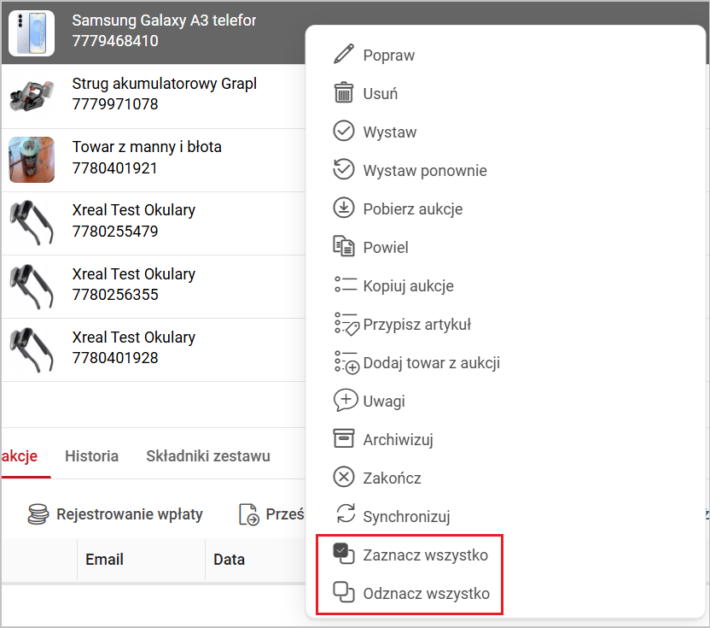The height and width of the screenshot is (628, 710).
Task: Switch to the Historia tab
Action: 91,456
